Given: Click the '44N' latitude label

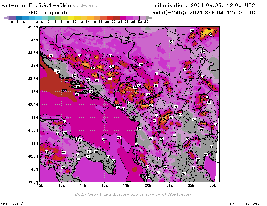Looking at the screenshot, I should click(x=34, y=66).
